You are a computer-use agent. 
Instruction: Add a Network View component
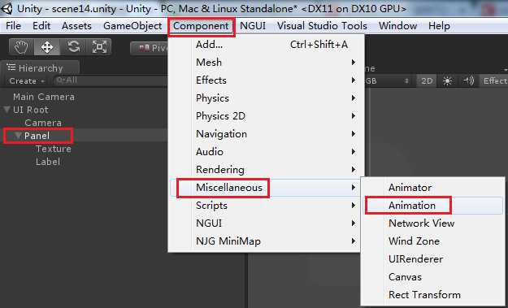point(433,223)
